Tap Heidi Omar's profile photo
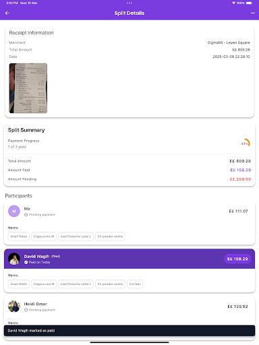The image size is (259, 345). coord(14,307)
